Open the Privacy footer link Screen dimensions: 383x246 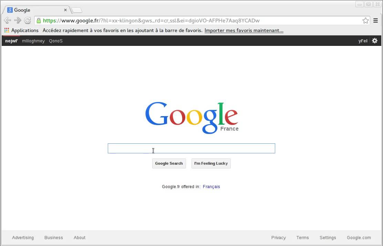278,237
